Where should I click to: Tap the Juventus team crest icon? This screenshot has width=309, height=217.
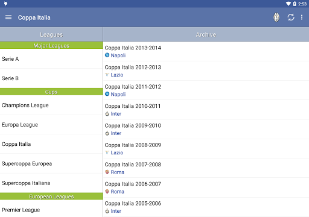[276, 17]
